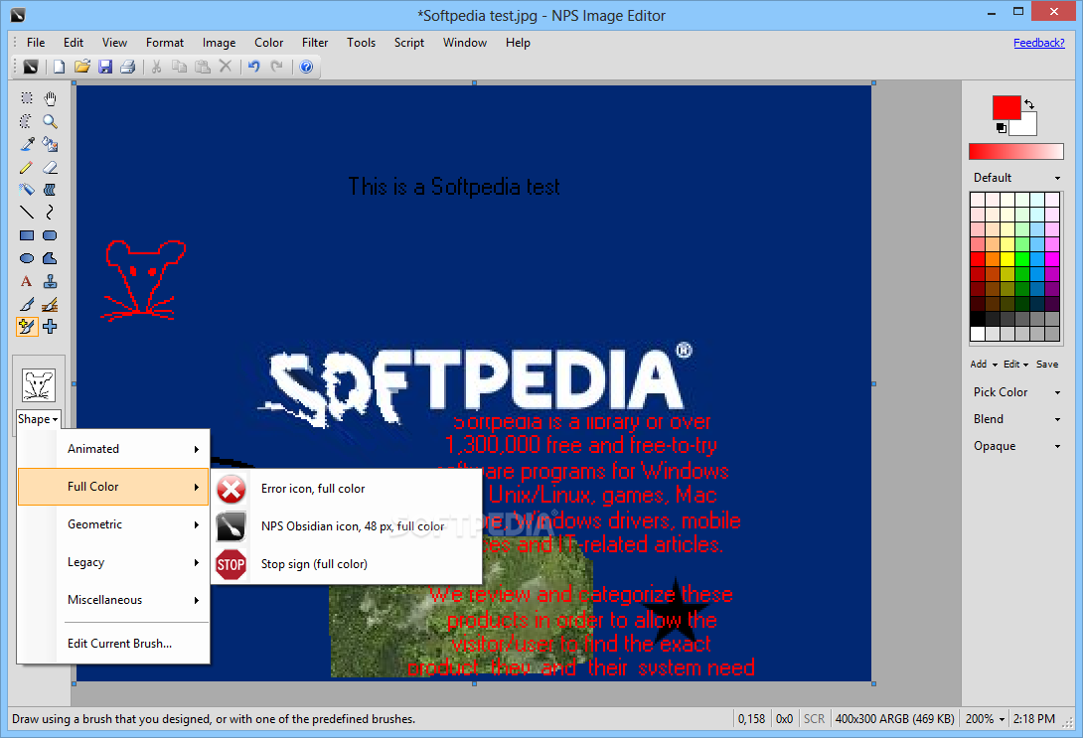1083x738 pixels.
Task: Select the highlighted custom brush tool
Action: [x=26, y=327]
